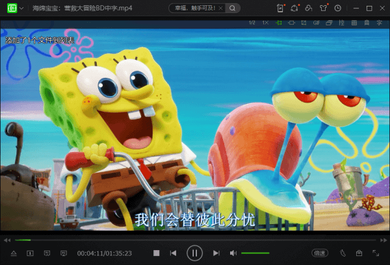Seek by clicking the video progress bar
The image size is (390, 265).
[x=195, y=240]
